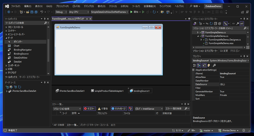The image size is (254, 136).
Task: Open the ツール(T) menu
Action: (x=136, y=6)
